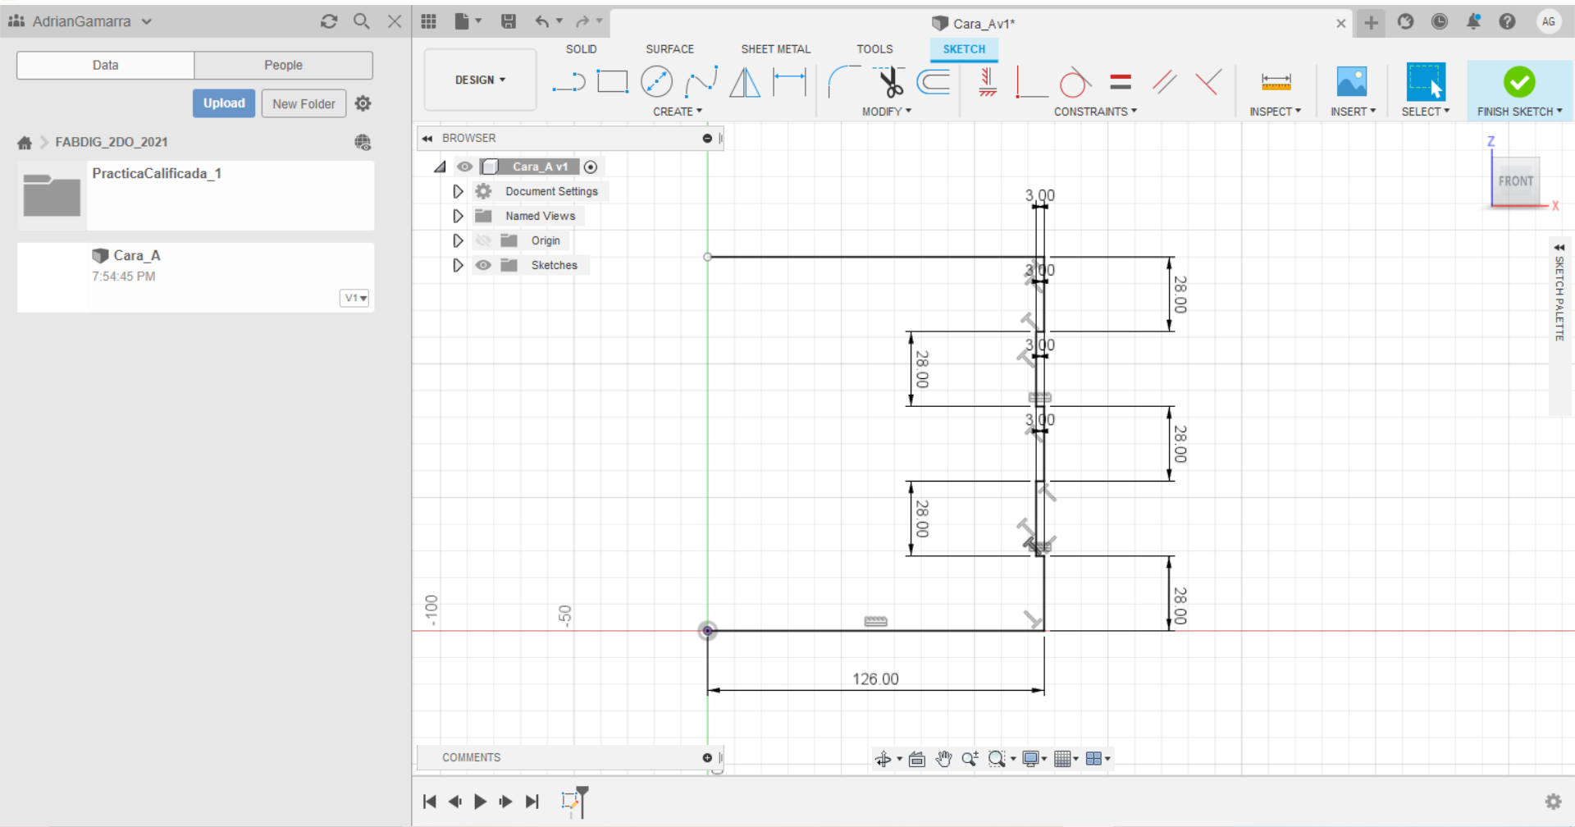The image size is (1575, 827).
Task: Open the INSPECT dropdown menu
Action: click(x=1275, y=112)
